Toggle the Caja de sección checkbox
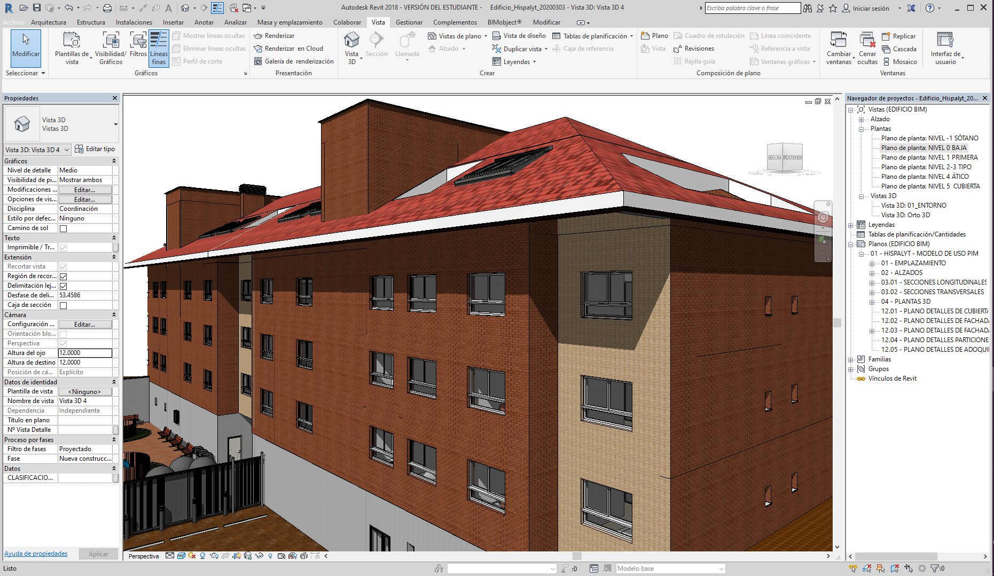 pos(63,305)
